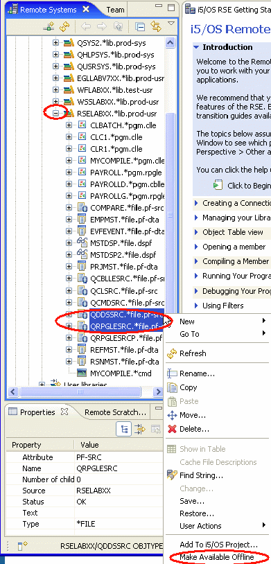This screenshot has width=271, height=564.
Task: Click CLC1 program icon
Action: (82, 137)
